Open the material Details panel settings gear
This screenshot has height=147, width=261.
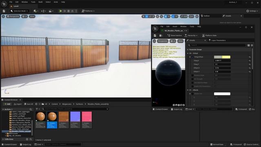[252, 45]
